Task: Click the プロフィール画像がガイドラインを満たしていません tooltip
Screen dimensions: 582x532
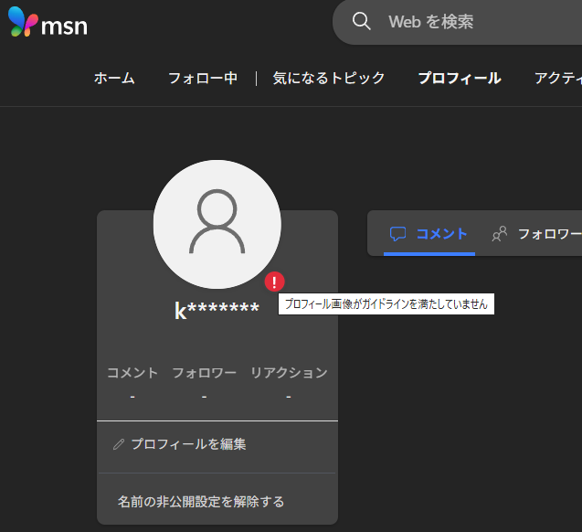Action: click(x=386, y=304)
